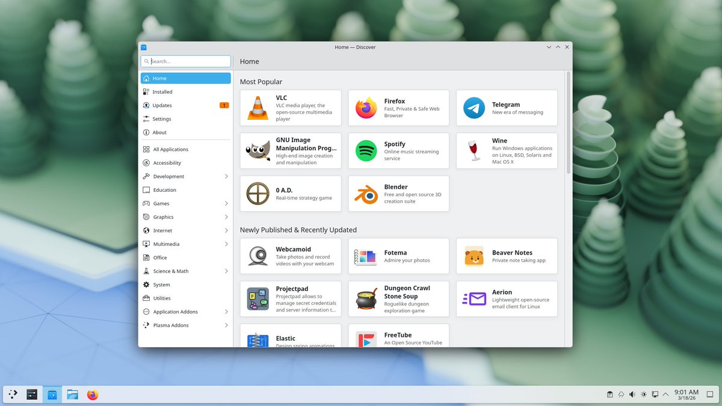Viewport: 722px width, 406px height.
Task: Open Dolphin file manager from taskbar
Action: click(73, 395)
